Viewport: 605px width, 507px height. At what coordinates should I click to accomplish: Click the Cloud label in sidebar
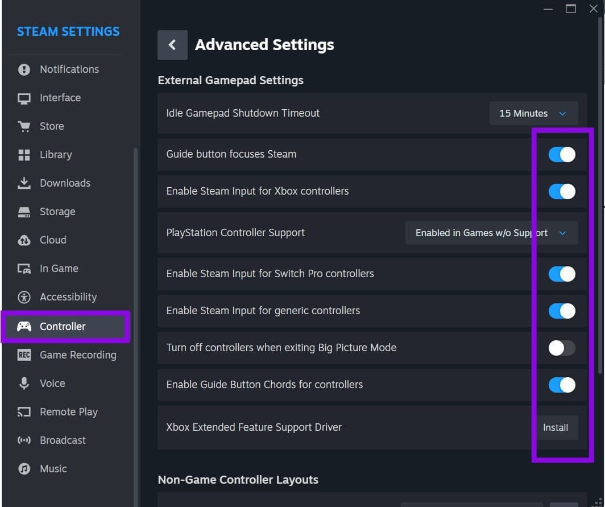coord(53,240)
